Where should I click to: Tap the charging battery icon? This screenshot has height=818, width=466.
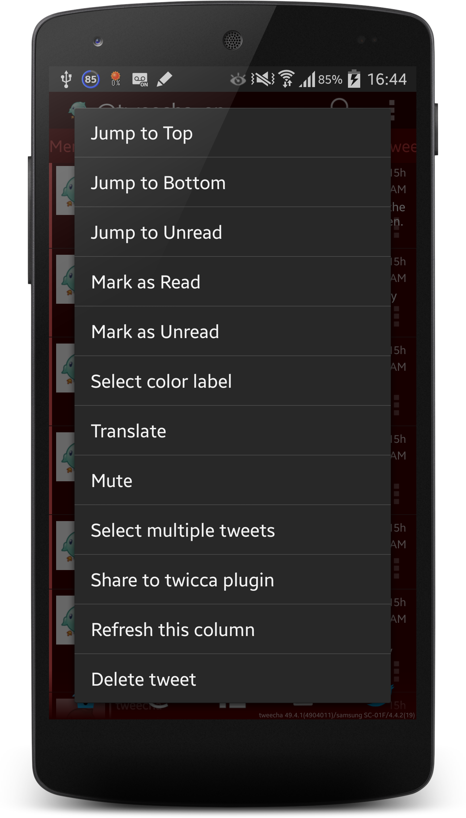[354, 79]
